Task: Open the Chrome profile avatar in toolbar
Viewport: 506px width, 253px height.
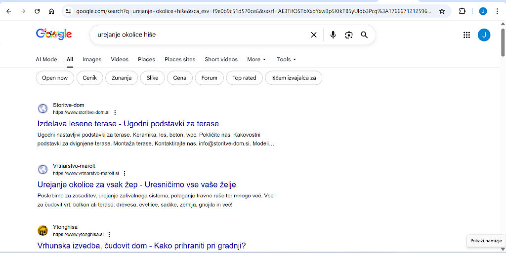Action: pos(483,11)
